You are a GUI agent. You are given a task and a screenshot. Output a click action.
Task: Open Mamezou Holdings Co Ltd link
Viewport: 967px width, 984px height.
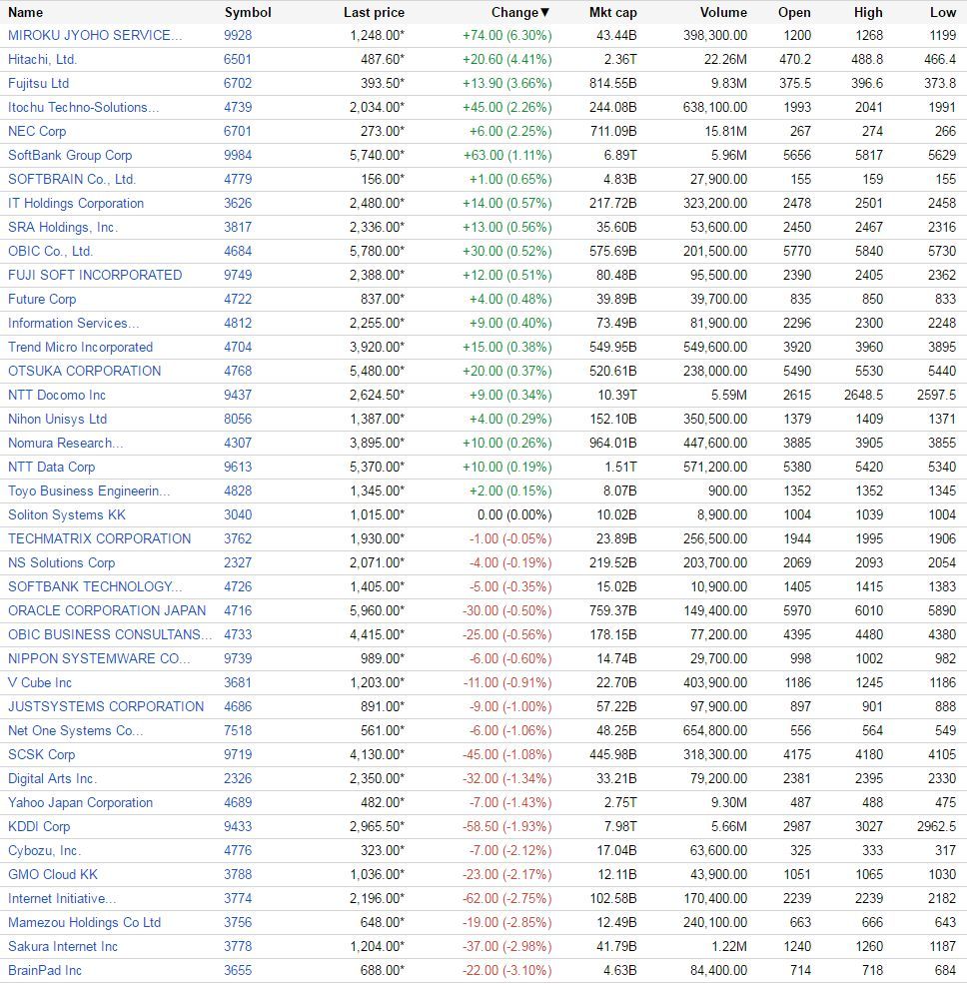(x=84, y=922)
